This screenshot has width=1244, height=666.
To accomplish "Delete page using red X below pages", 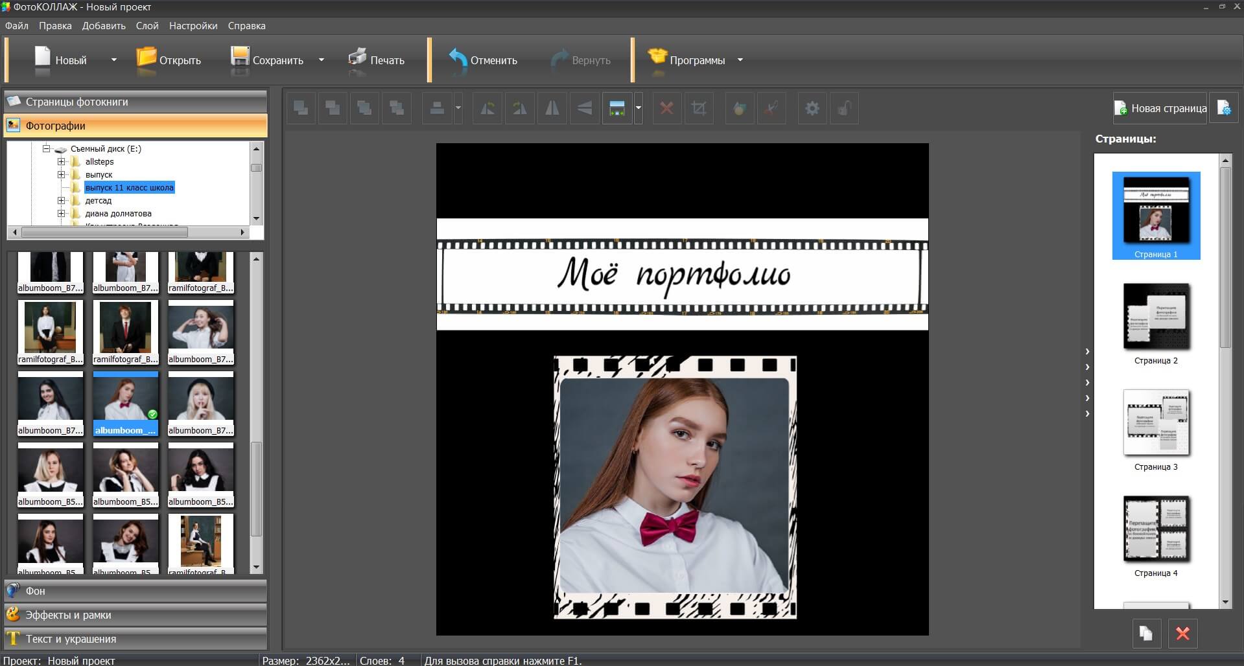I will pyautogui.click(x=1182, y=634).
